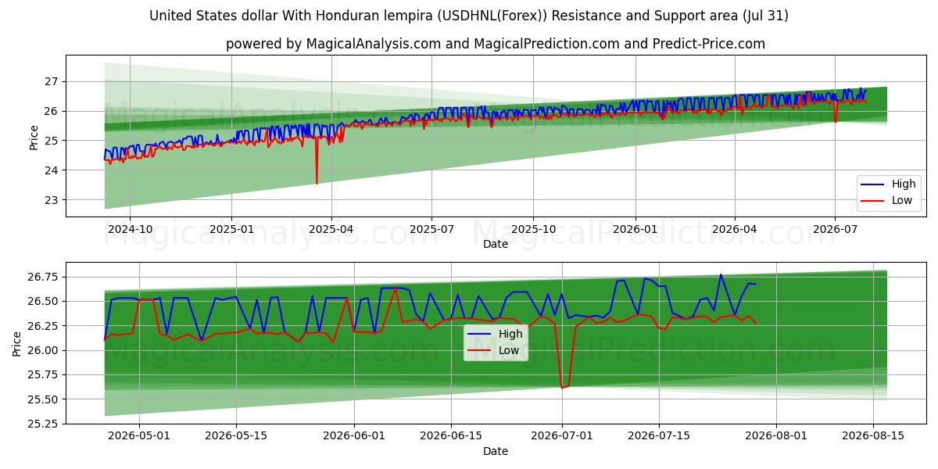The height and width of the screenshot is (469, 938).
Task: Click the '2025-04' date tick label
Action: (x=331, y=230)
